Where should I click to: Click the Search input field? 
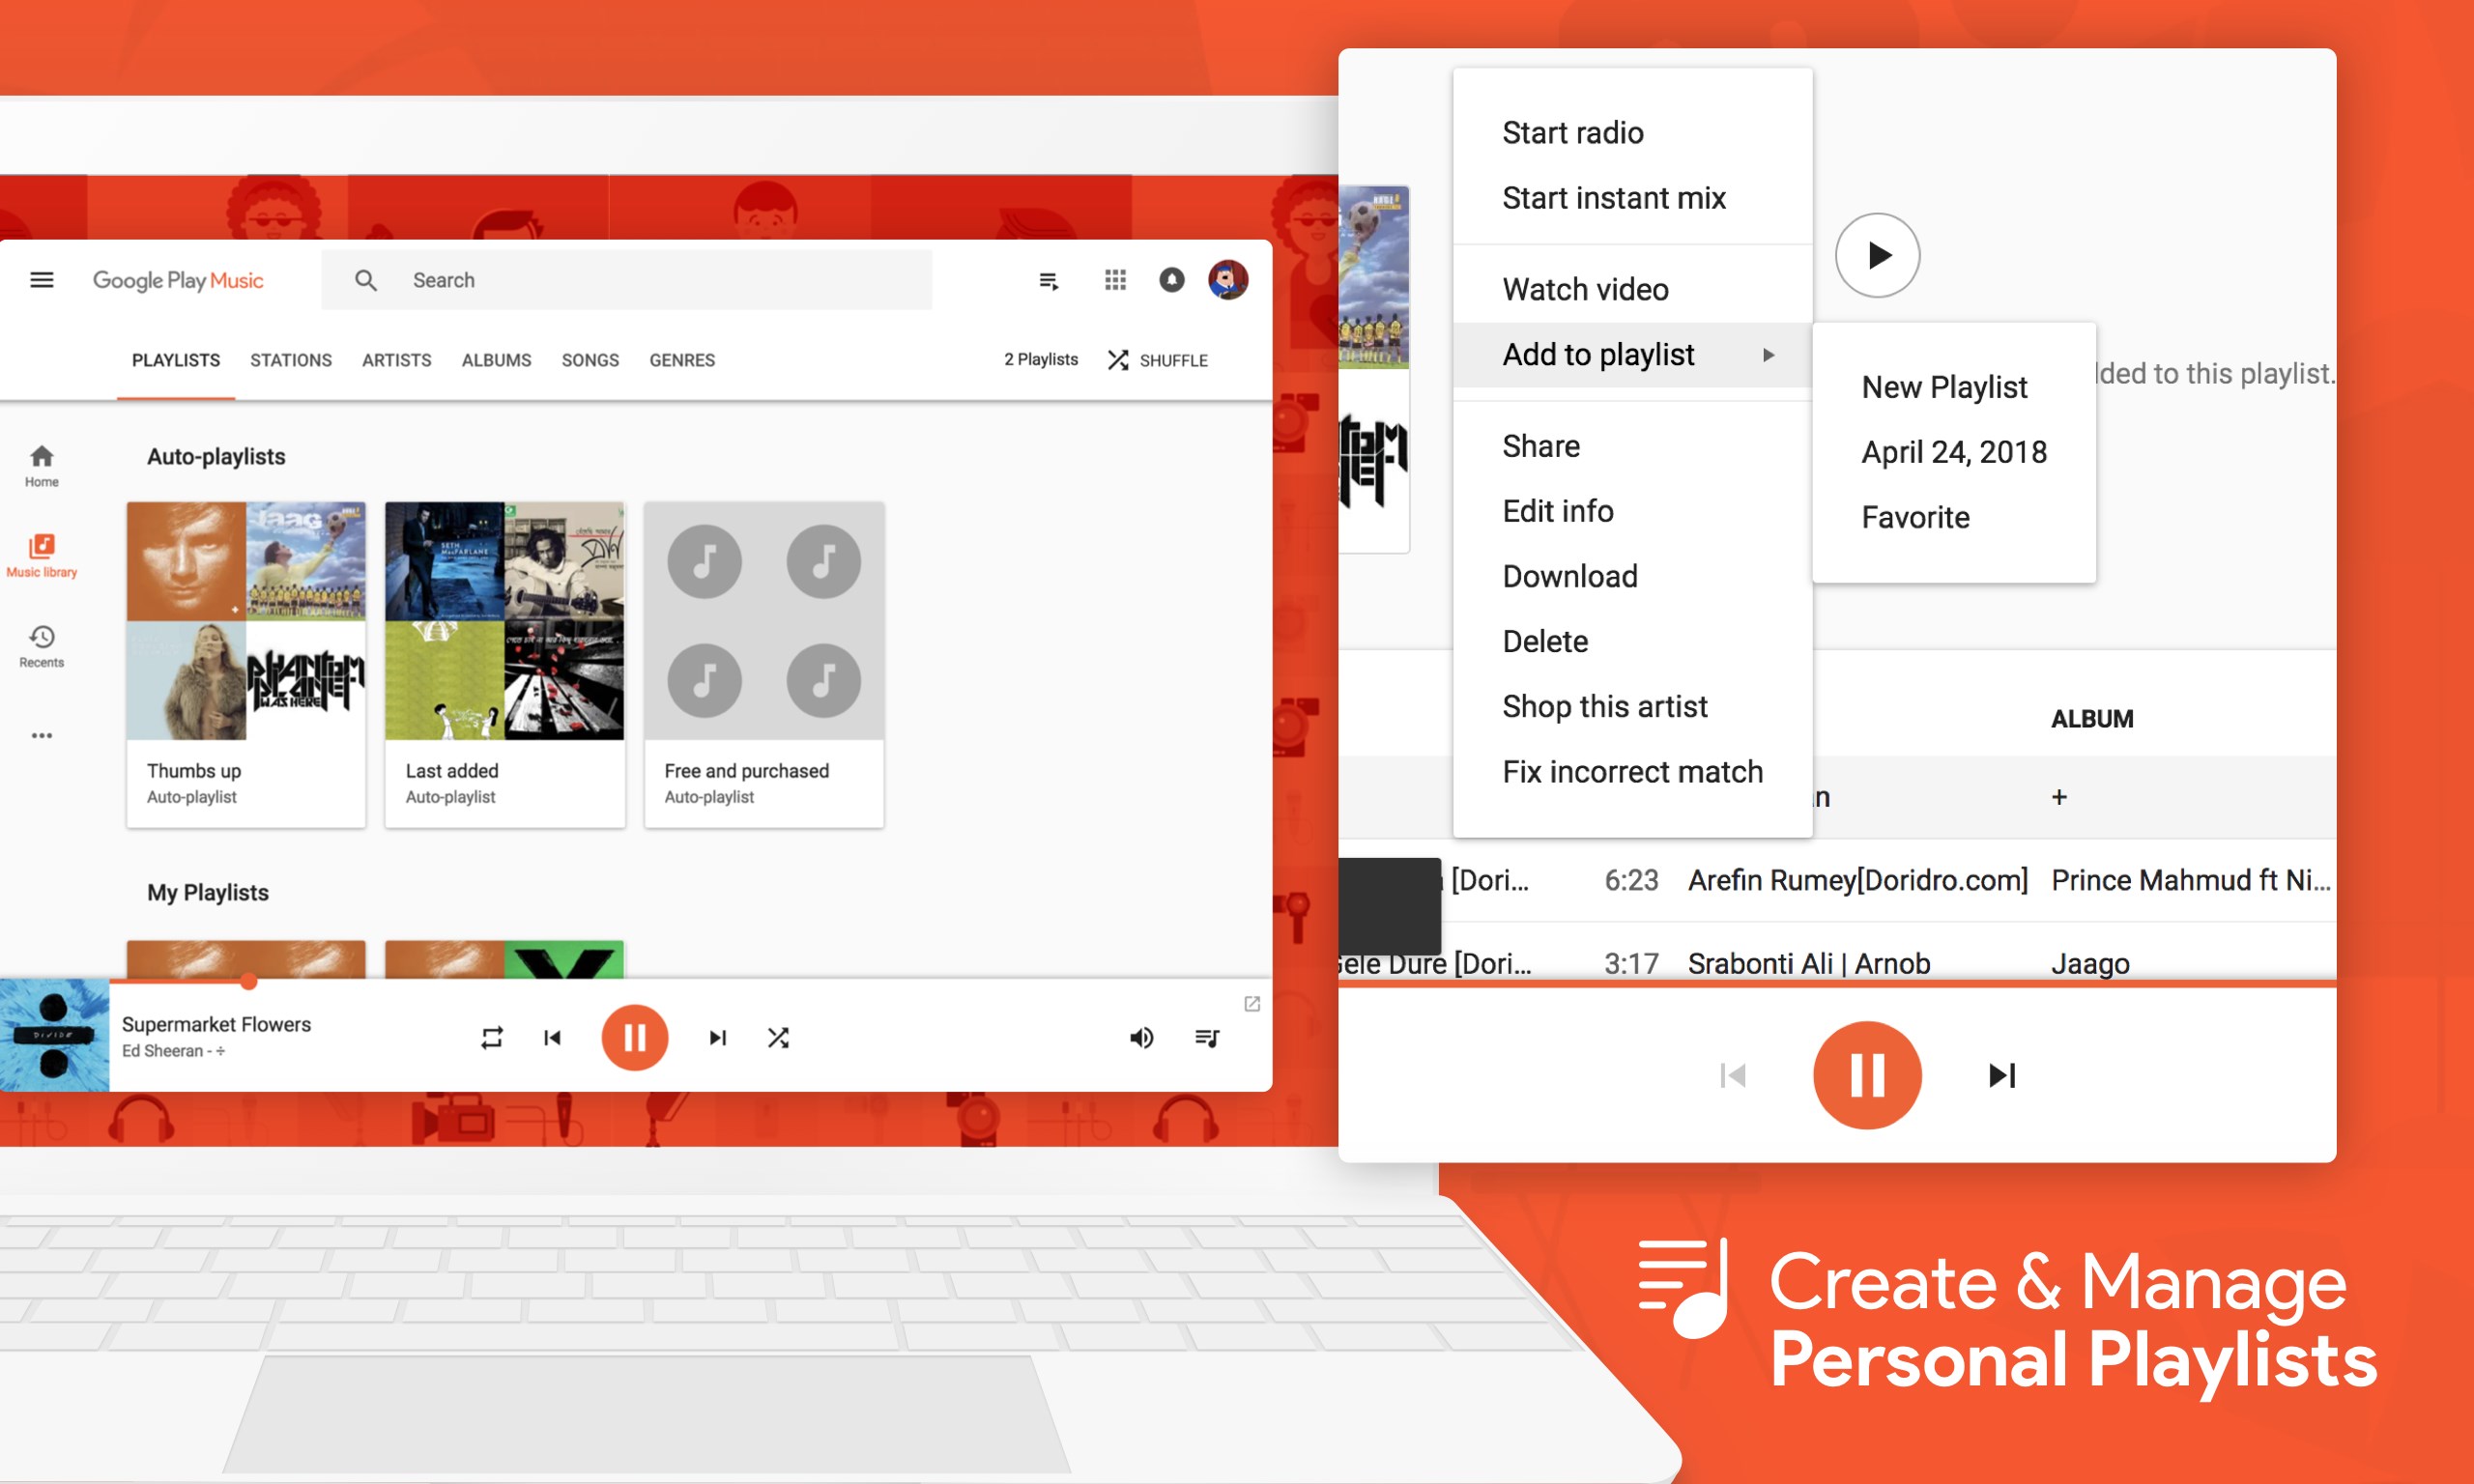click(x=650, y=280)
